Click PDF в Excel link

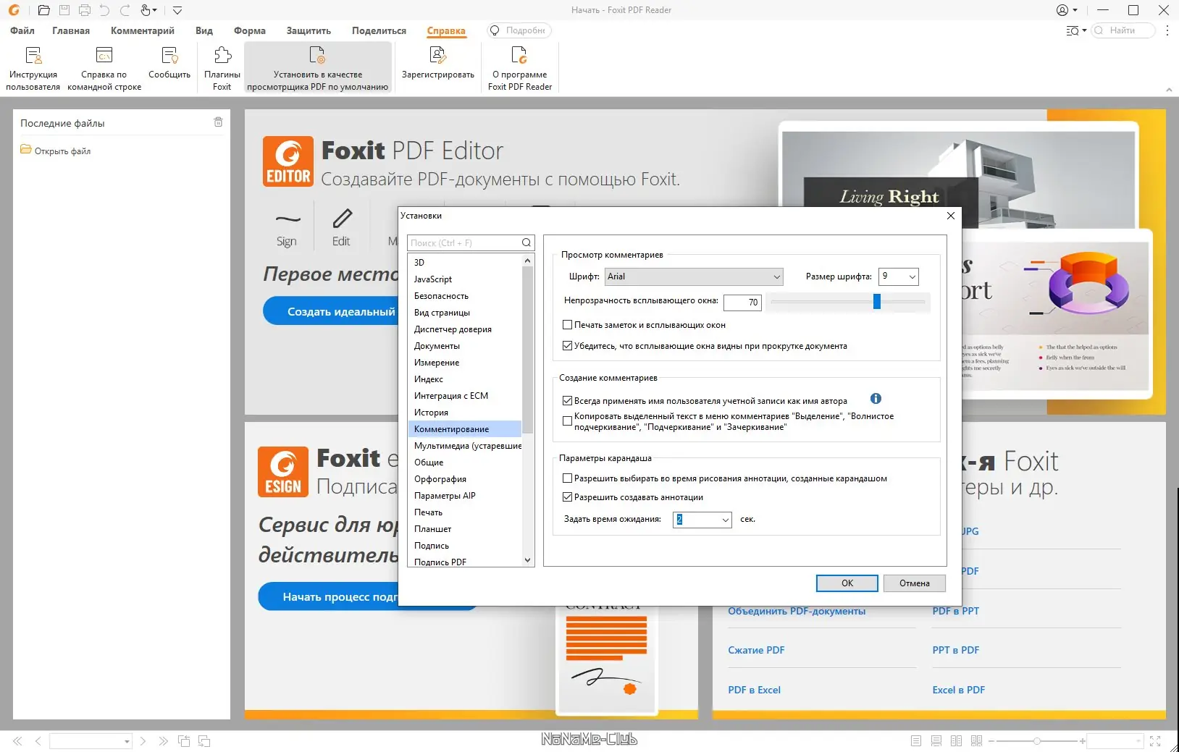point(754,690)
